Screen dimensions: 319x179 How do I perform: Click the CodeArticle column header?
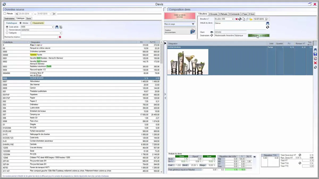tap(16, 42)
